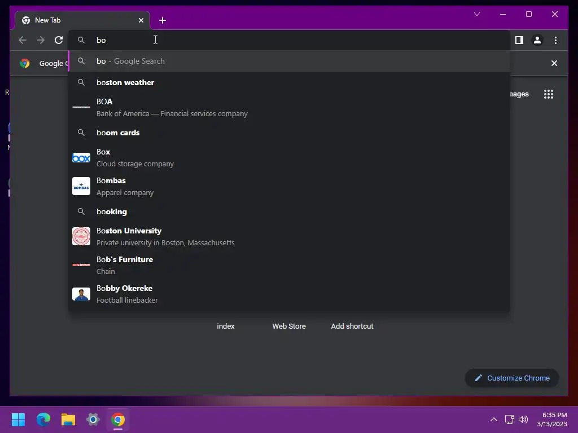Open the Images link

click(x=519, y=94)
